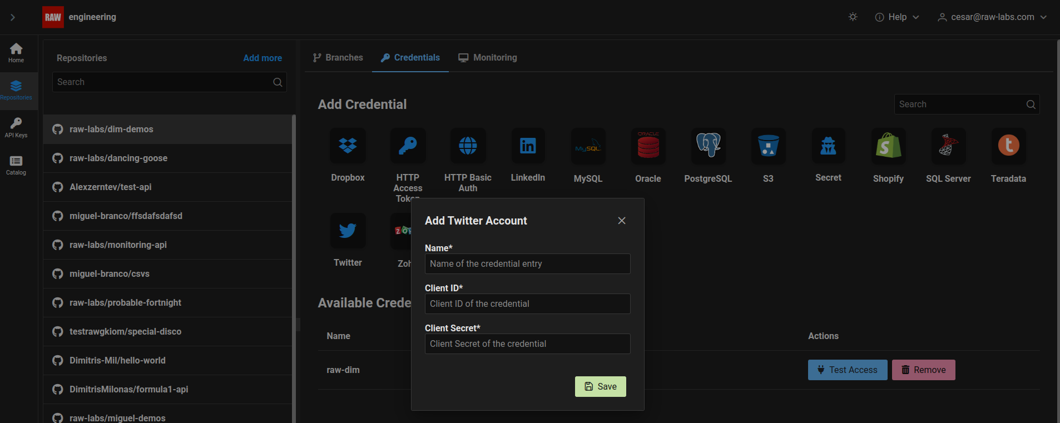
Task: Switch to the Branches tab
Action: pyautogui.click(x=338, y=58)
